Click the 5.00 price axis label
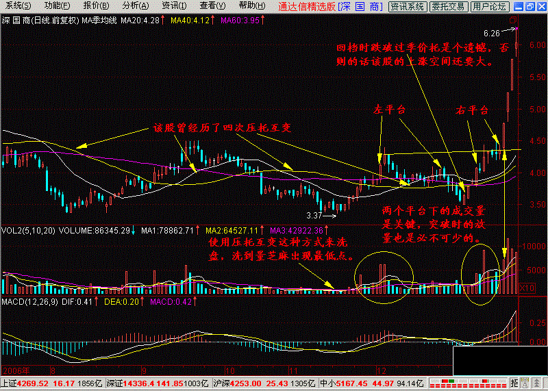548x391 pixels. 538,110
